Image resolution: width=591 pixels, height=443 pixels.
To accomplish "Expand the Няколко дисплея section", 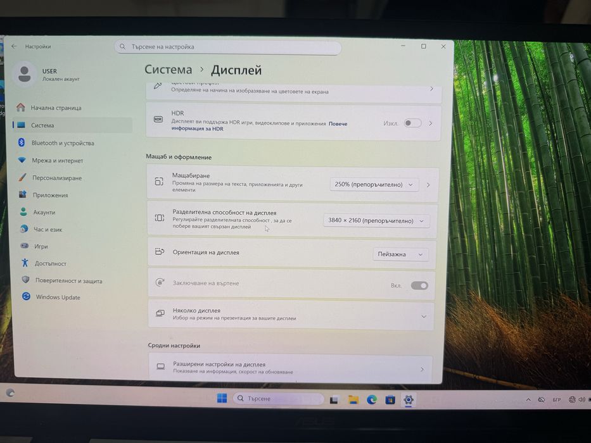I will 424,316.
